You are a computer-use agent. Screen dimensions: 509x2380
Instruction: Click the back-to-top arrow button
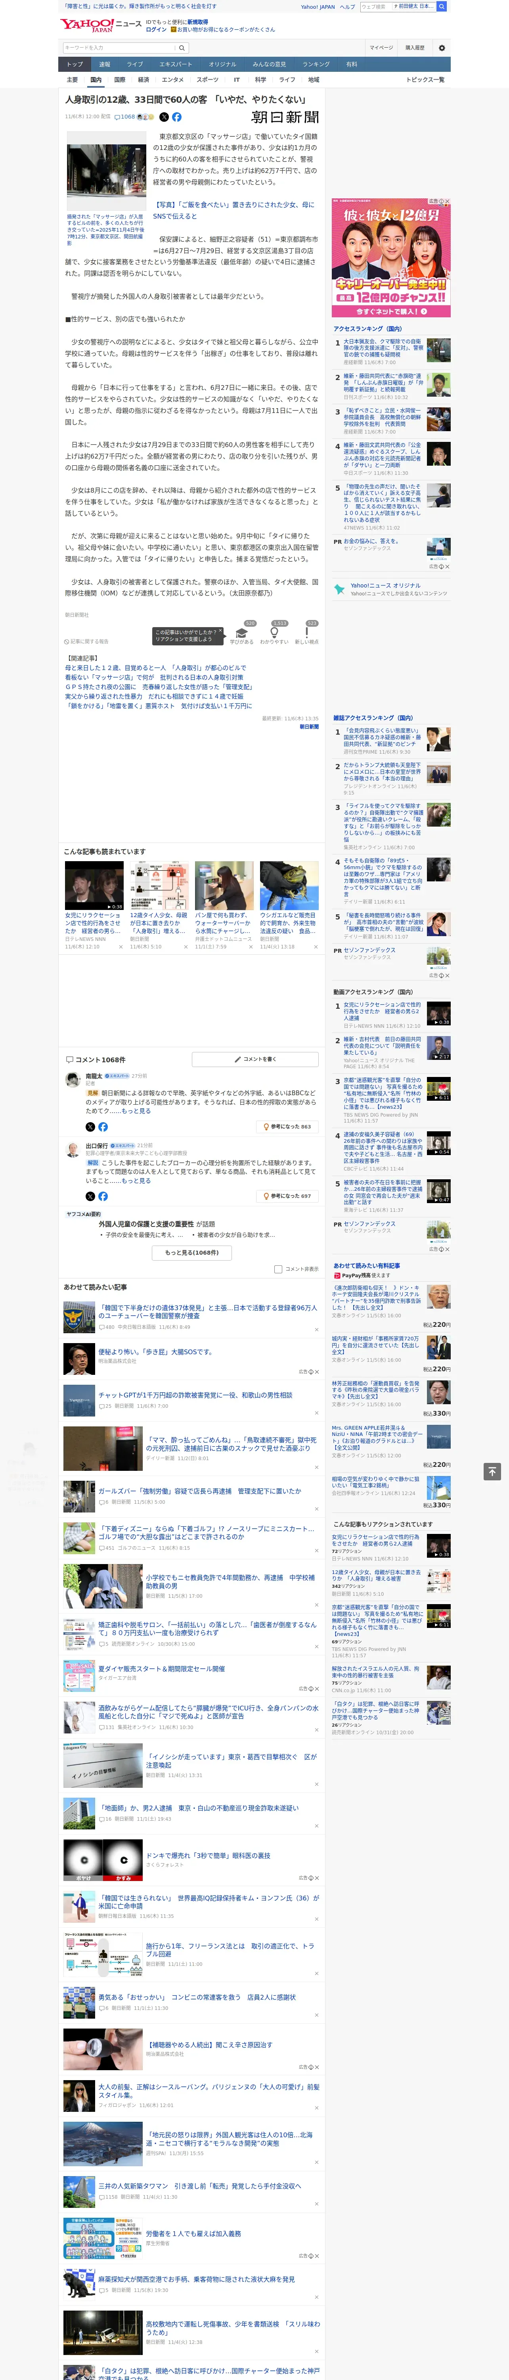tap(492, 1471)
